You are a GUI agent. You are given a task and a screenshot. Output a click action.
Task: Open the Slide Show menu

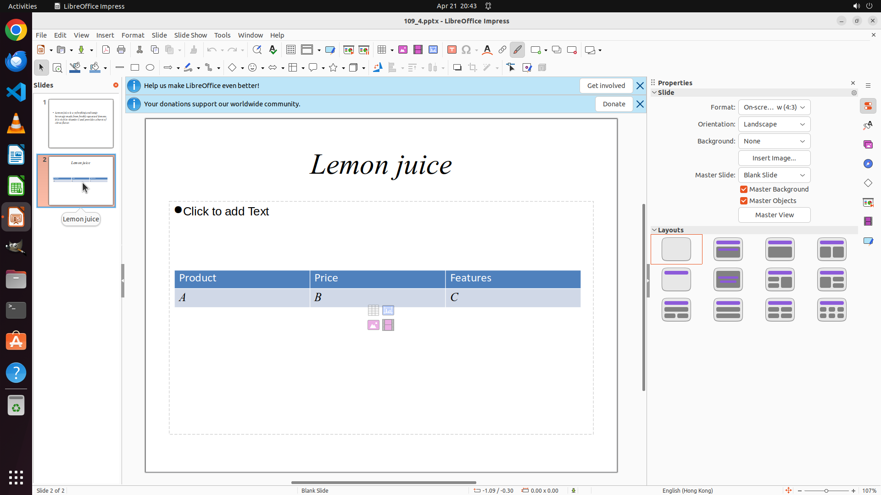(x=190, y=35)
